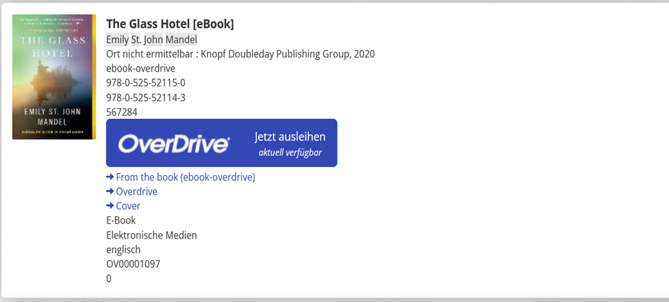Click ISBN 978-0-525-52115-0

click(145, 82)
